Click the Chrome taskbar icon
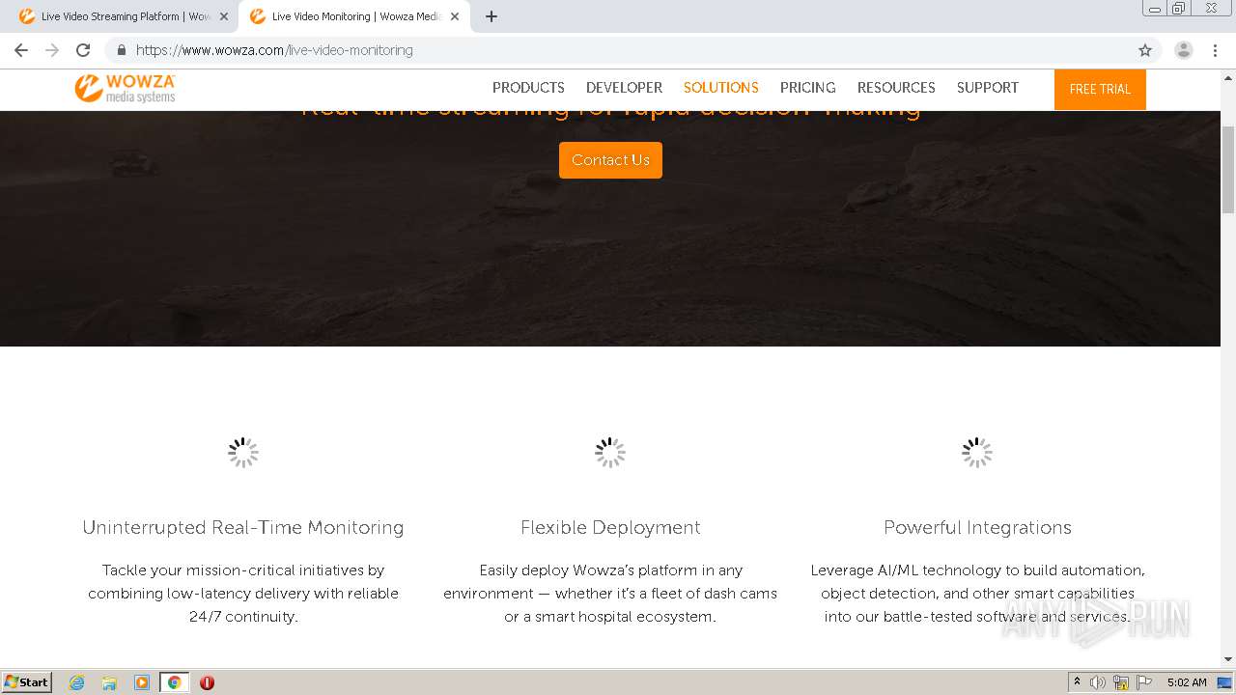Screen dimensions: 1236x695 [174, 682]
